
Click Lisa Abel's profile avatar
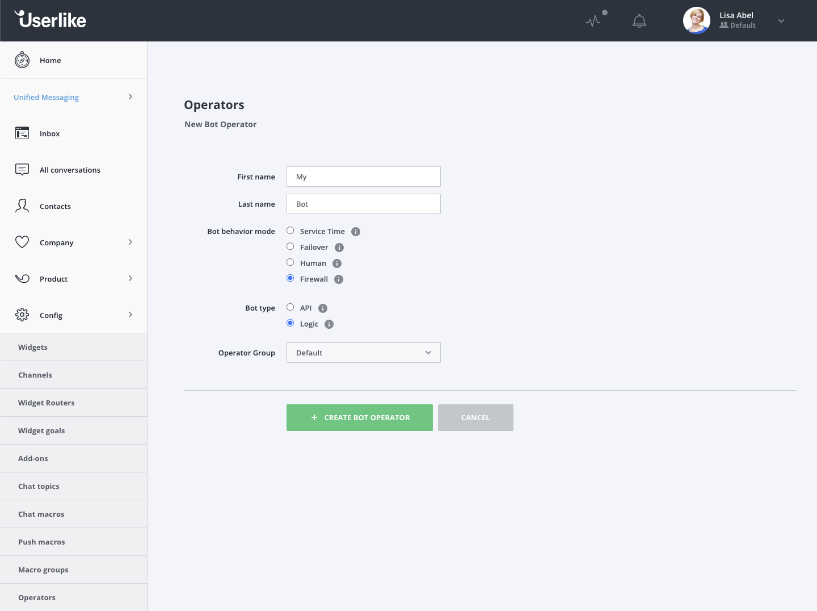(697, 20)
